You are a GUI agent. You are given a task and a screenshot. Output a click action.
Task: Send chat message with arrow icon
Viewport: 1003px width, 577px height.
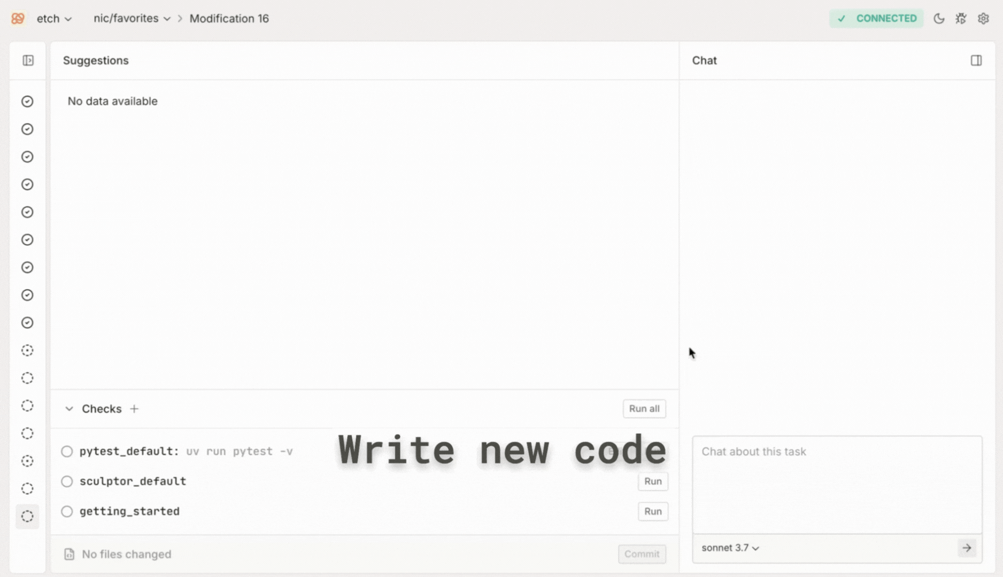point(966,548)
